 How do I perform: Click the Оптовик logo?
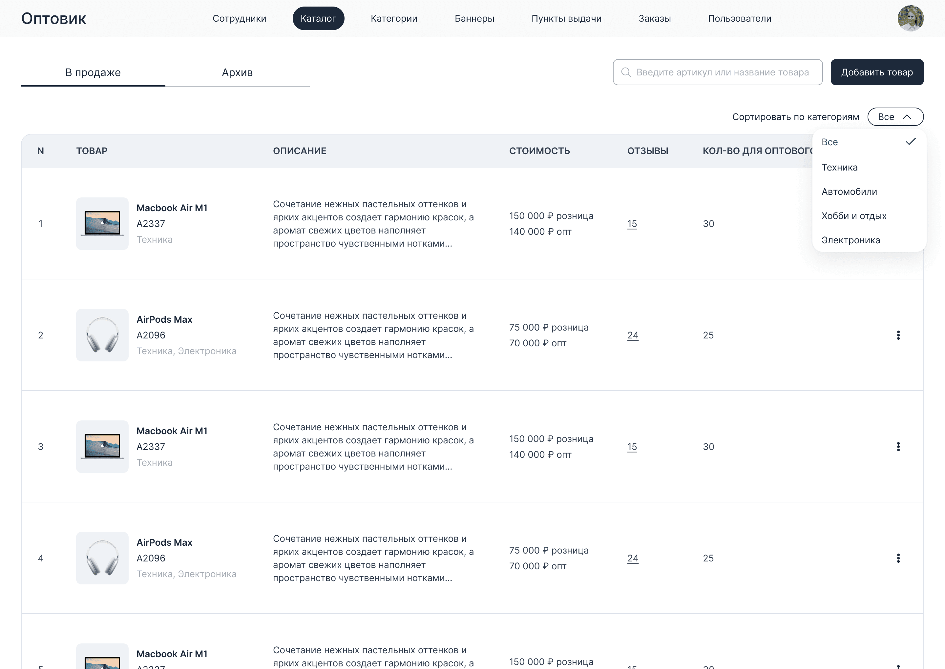[x=53, y=19]
